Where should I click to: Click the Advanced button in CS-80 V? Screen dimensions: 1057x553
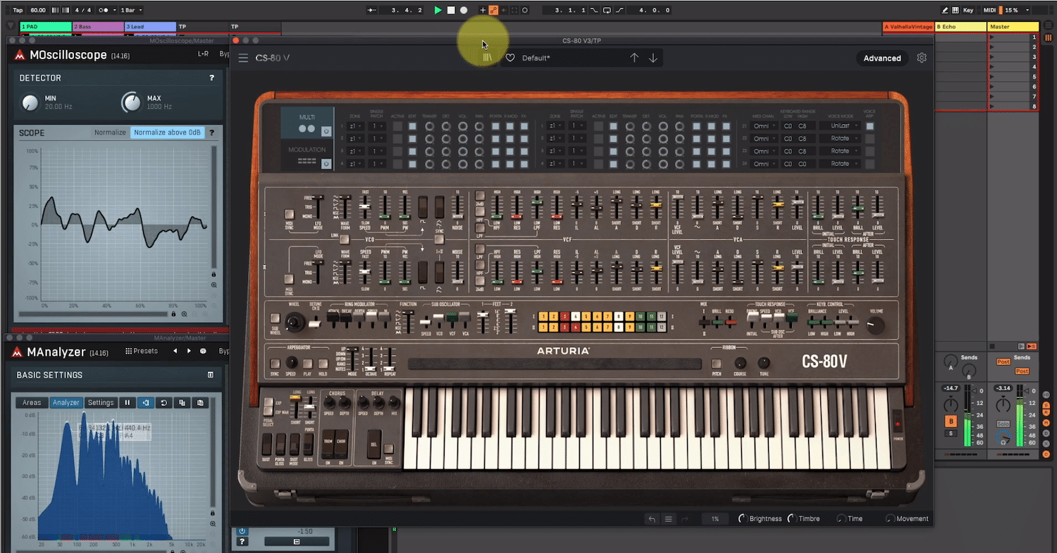point(882,58)
